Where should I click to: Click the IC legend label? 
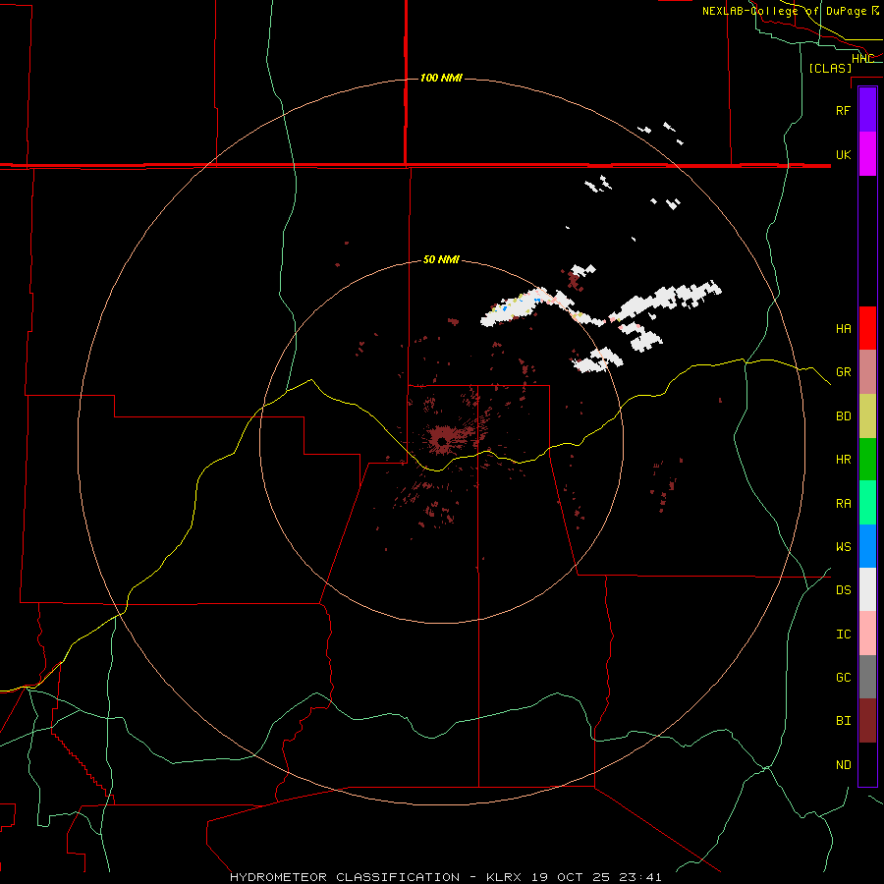(843, 635)
